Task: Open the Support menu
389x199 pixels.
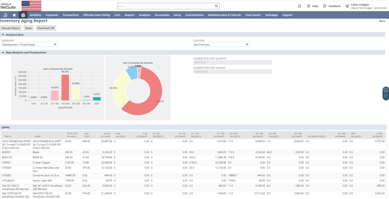Action: (x=287, y=15)
